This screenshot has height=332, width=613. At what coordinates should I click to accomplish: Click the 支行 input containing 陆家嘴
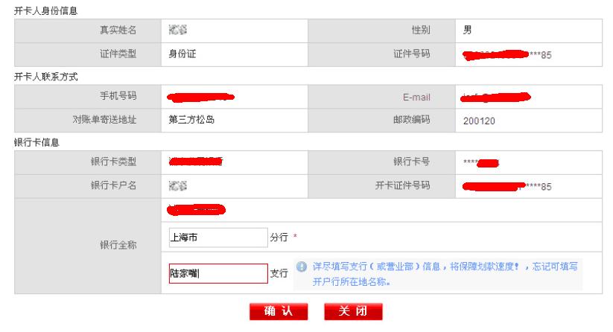click(x=215, y=273)
